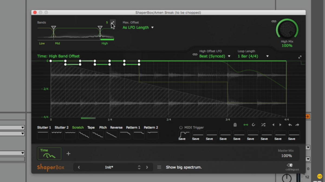Screen dimensions: 325x182
Task: Click the trash icon to clear the wave
Action: (235, 125)
